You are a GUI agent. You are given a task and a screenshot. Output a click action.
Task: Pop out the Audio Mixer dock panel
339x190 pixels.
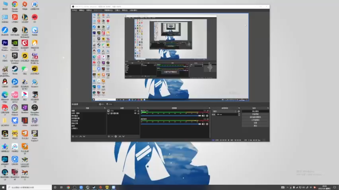(209, 108)
